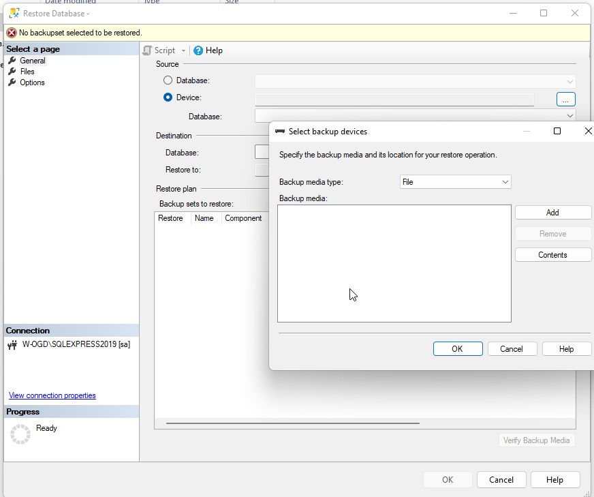The width and height of the screenshot is (594, 497).
Task: Select the Device source radio button
Action: click(x=167, y=97)
